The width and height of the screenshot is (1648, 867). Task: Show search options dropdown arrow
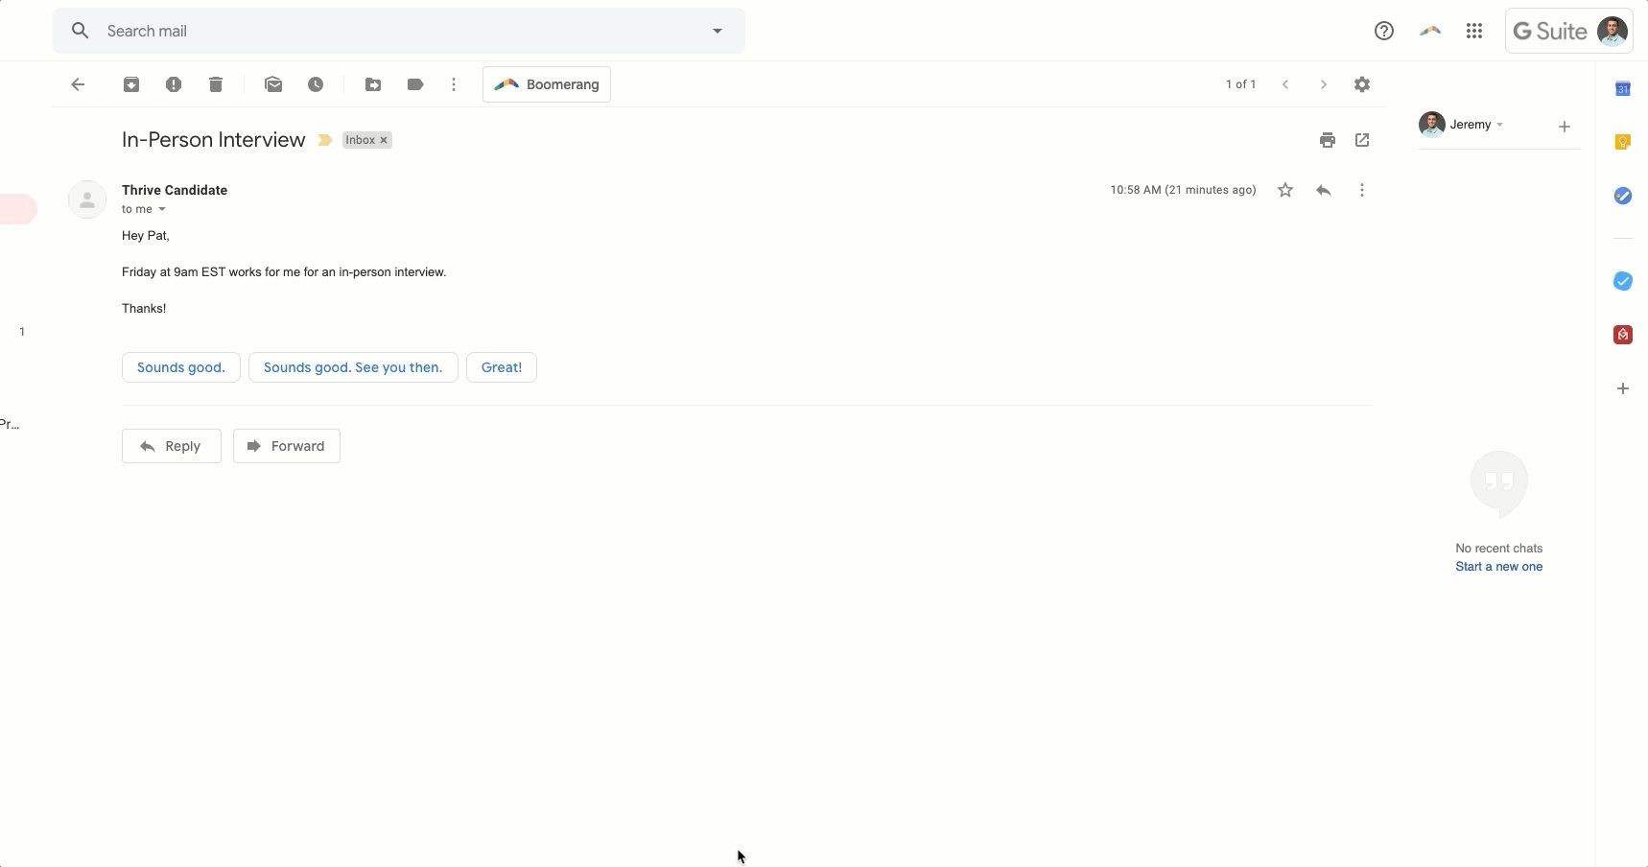pos(717,31)
